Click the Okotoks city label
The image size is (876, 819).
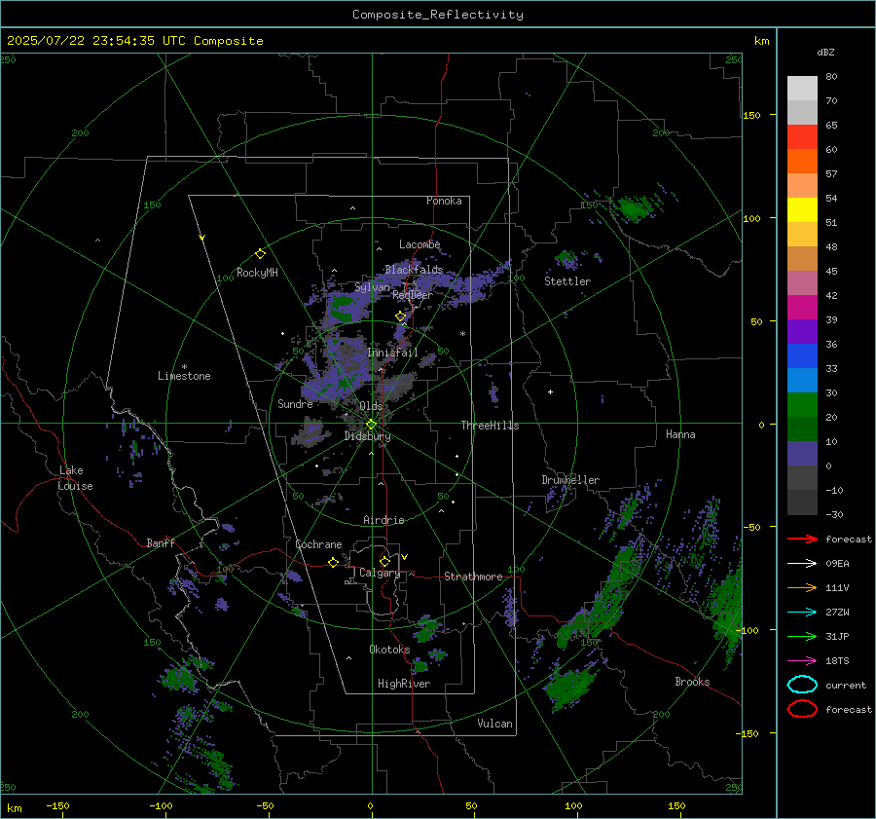click(x=389, y=650)
